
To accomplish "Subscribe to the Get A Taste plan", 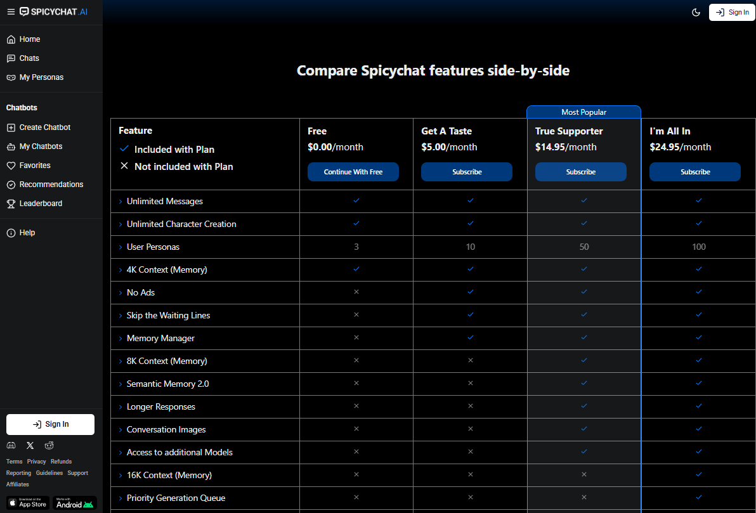I will tap(467, 172).
